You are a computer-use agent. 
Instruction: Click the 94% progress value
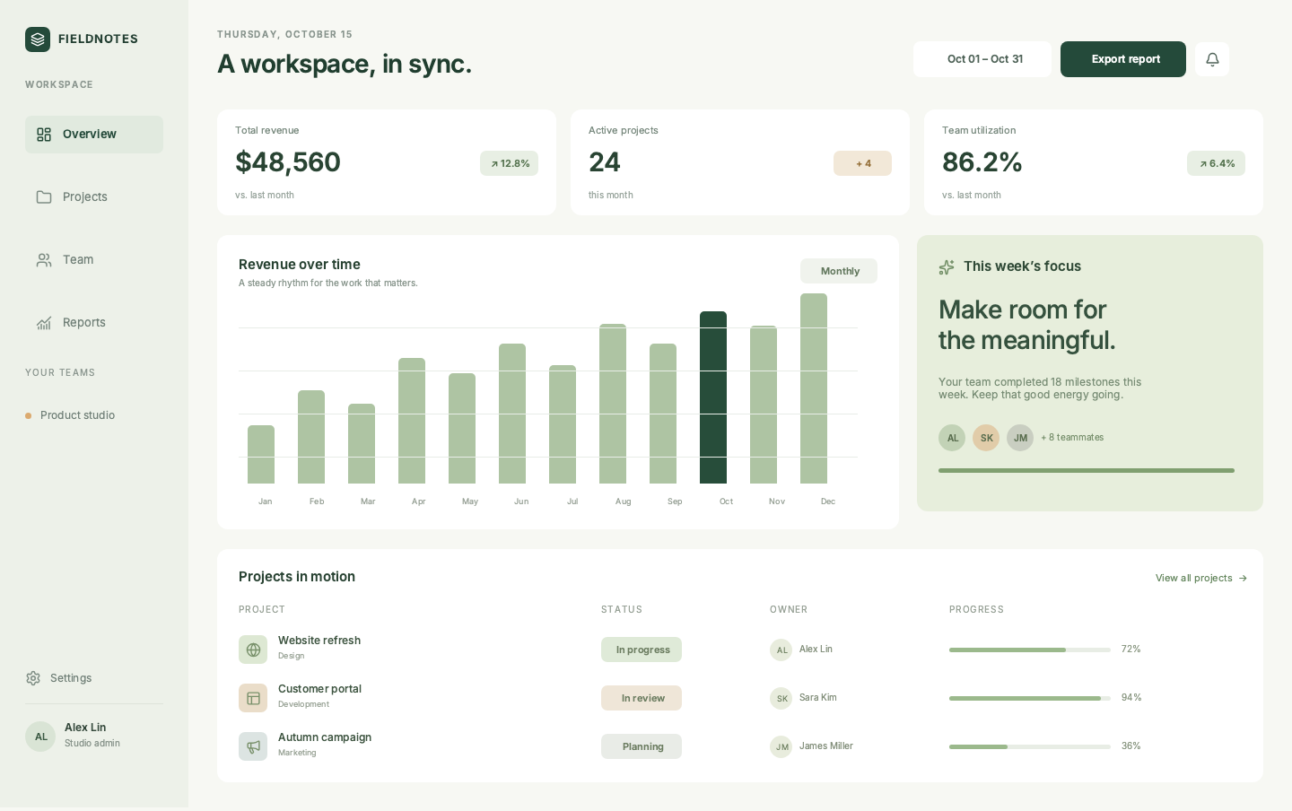[1131, 698]
